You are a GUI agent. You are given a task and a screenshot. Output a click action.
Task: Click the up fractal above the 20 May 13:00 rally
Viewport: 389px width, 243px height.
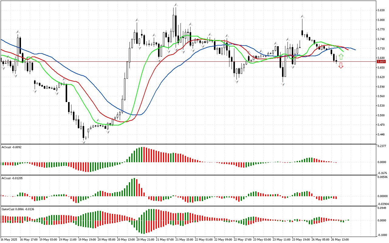click(137, 20)
